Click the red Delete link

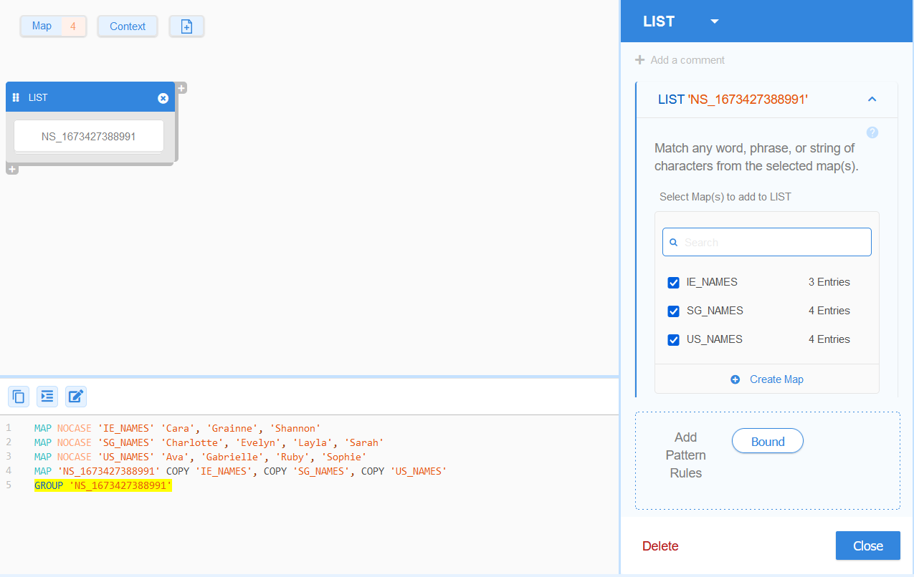point(660,546)
